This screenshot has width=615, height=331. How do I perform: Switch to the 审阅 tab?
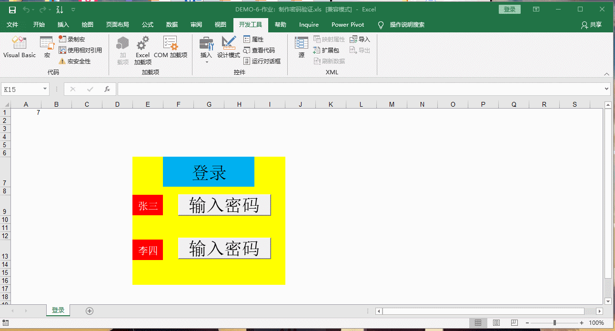point(196,25)
